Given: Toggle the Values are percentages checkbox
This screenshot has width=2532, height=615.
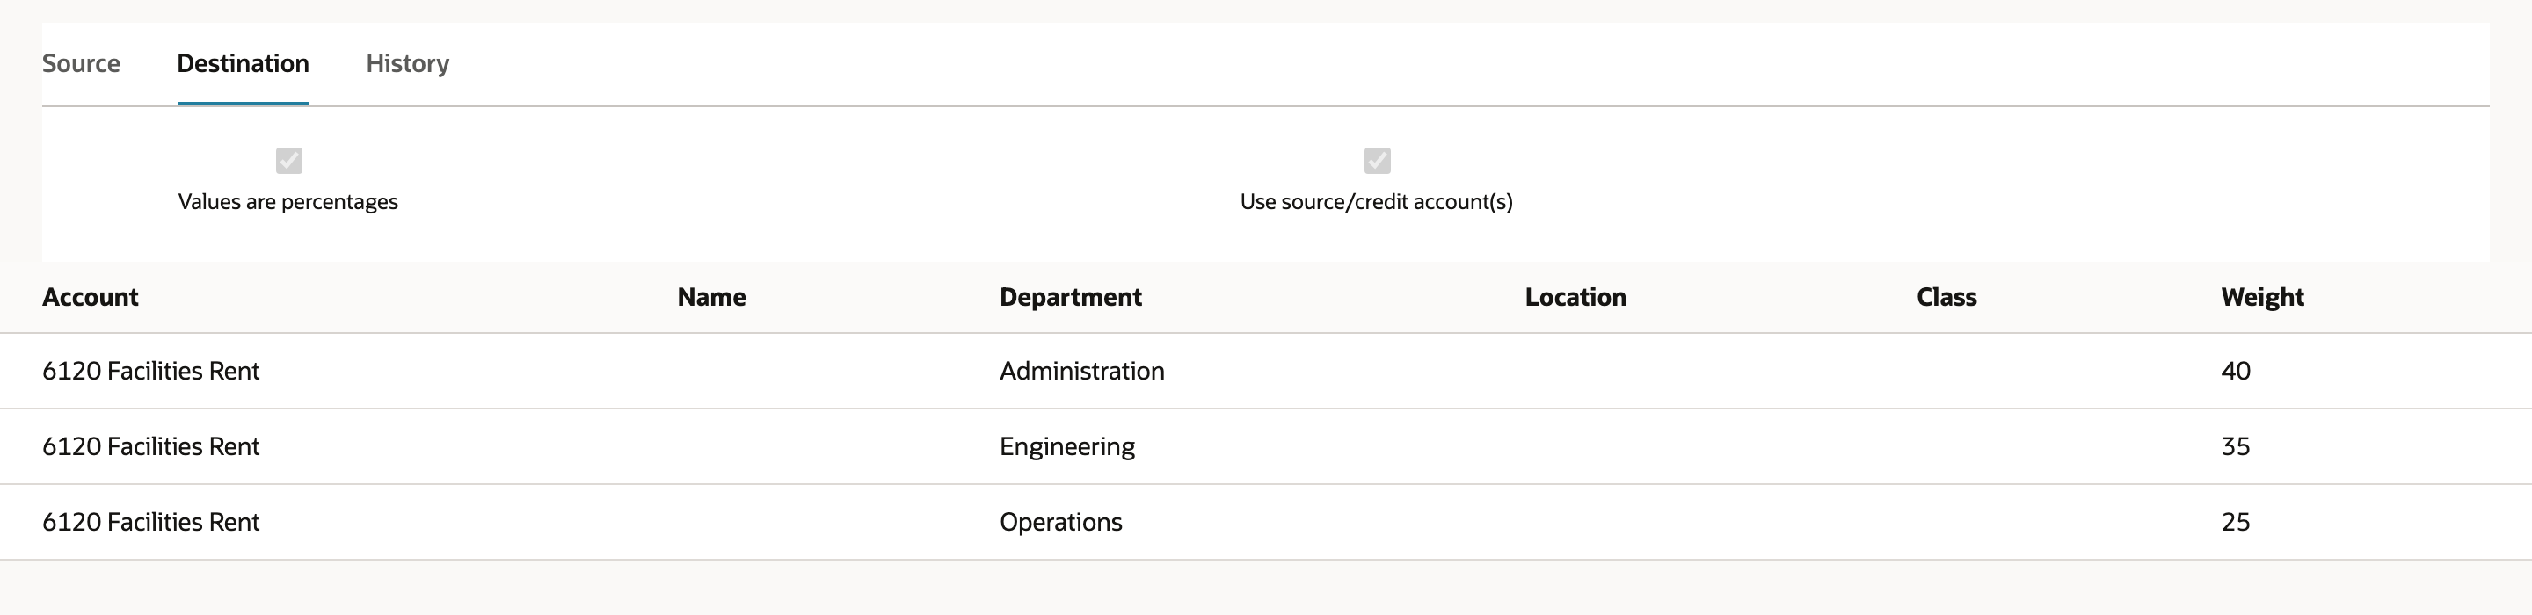Looking at the screenshot, I should [289, 160].
